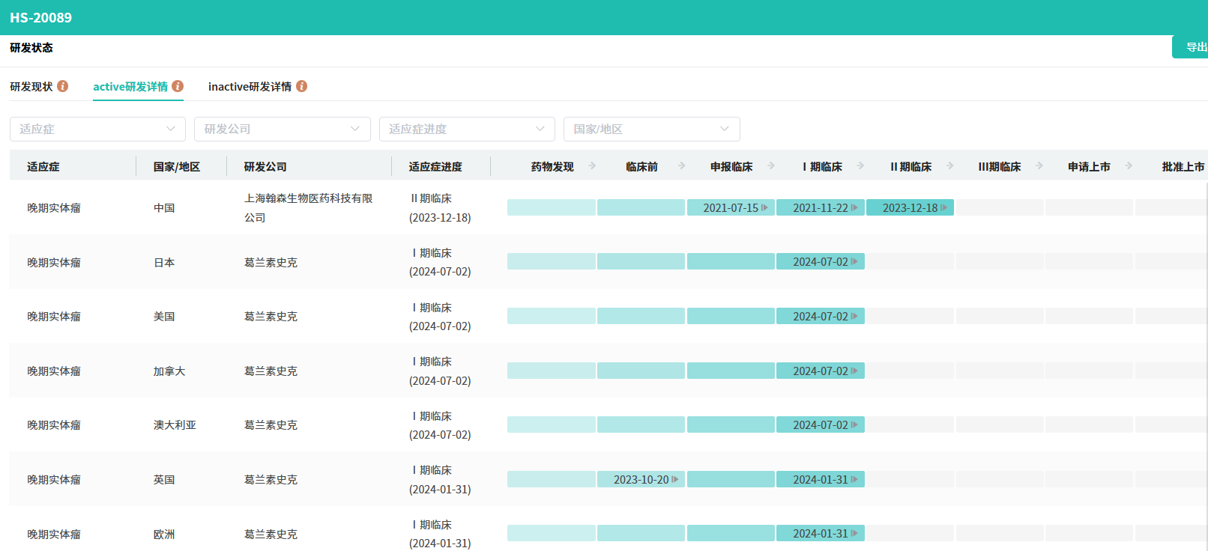Open the 适应症 filter dropdown

[97, 129]
